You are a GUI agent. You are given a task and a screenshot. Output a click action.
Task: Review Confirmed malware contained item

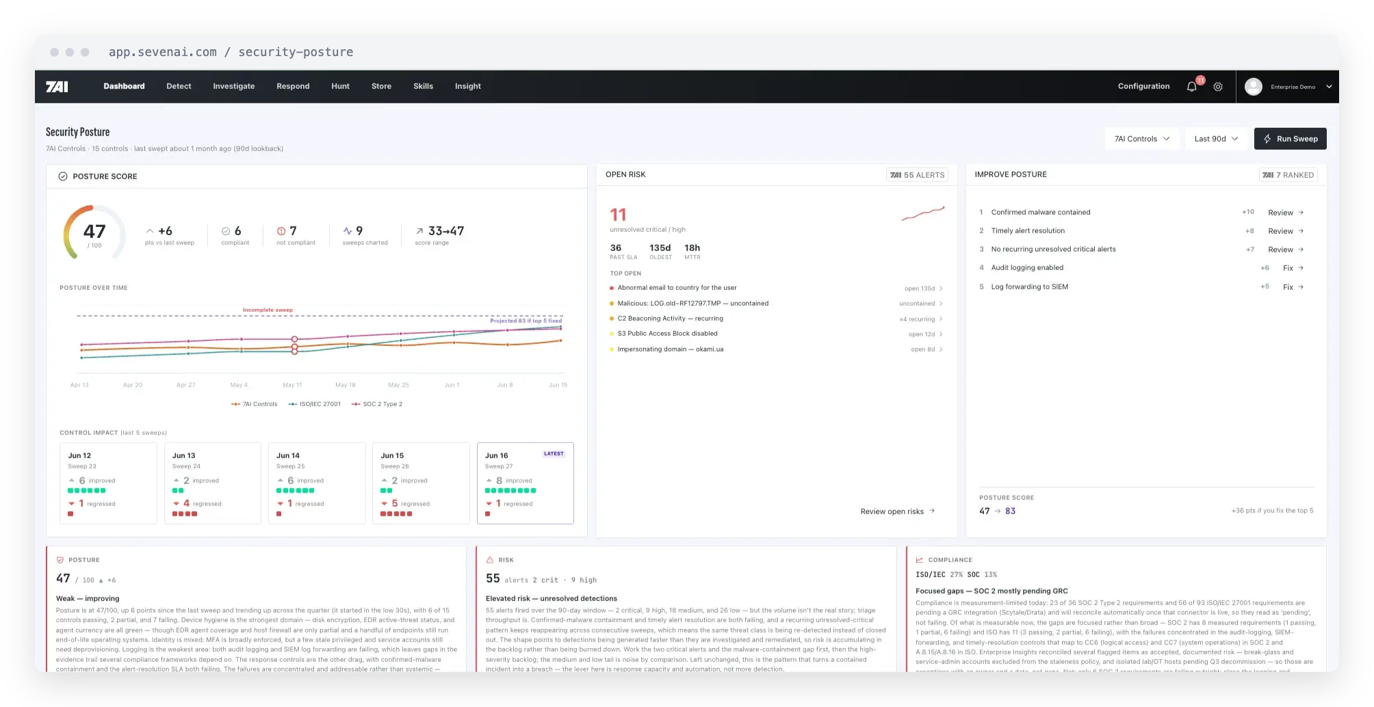point(1286,213)
